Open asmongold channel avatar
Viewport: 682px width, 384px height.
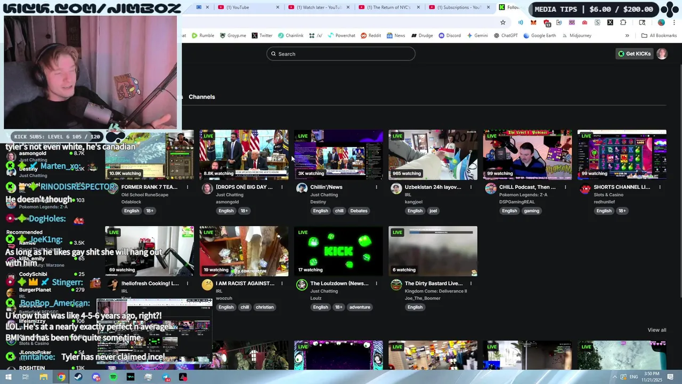pos(207,188)
